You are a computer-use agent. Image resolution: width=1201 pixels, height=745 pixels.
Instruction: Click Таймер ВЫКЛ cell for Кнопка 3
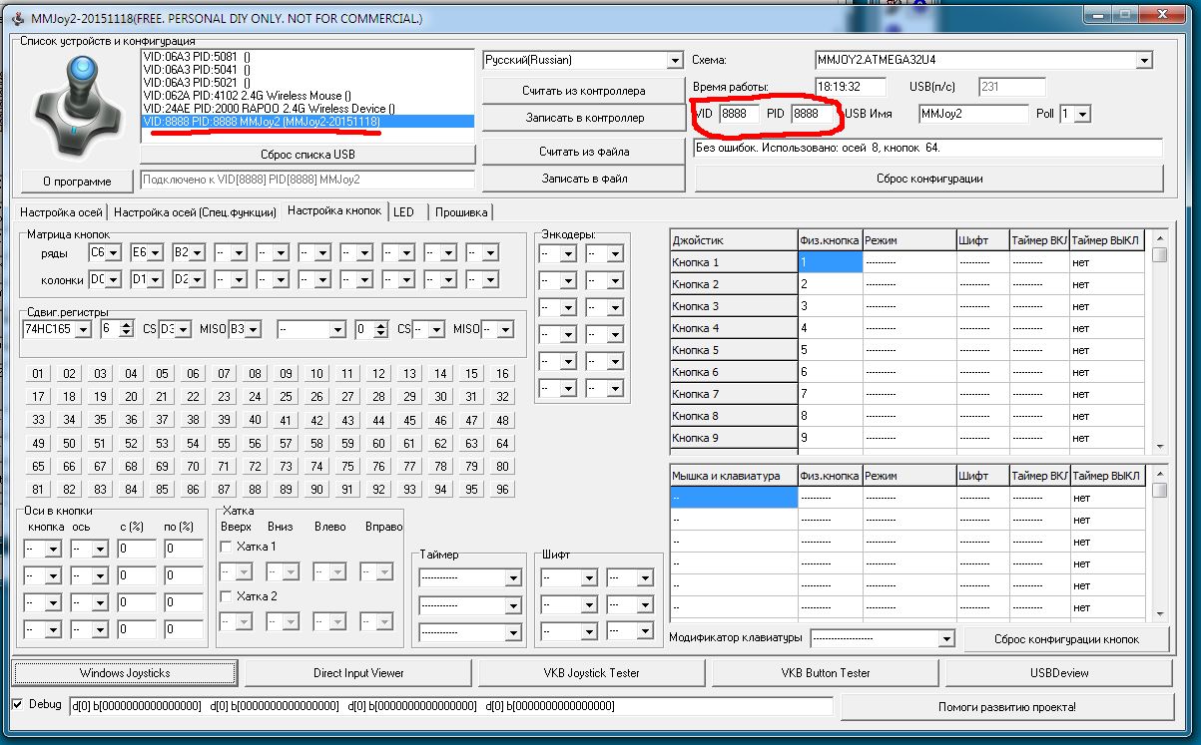1106,306
